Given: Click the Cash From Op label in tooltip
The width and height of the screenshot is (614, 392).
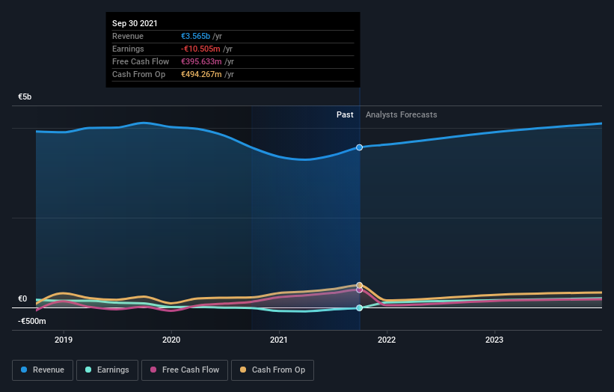Looking at the screenshot, I should (x=138, y=74).
